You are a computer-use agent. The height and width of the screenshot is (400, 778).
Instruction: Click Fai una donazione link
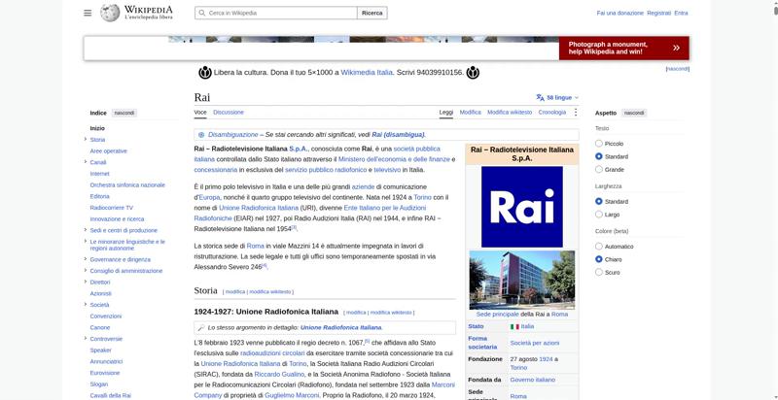(x=619, y=13)
